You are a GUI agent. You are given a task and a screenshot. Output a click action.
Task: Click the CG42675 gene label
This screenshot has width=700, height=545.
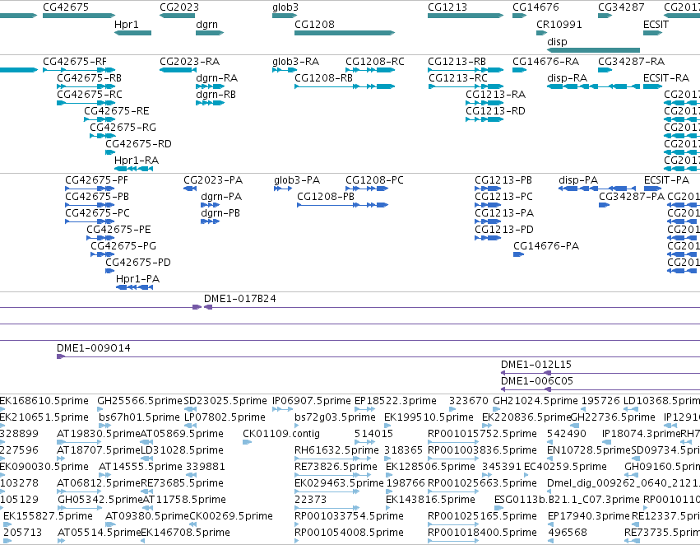coord(66,7)
